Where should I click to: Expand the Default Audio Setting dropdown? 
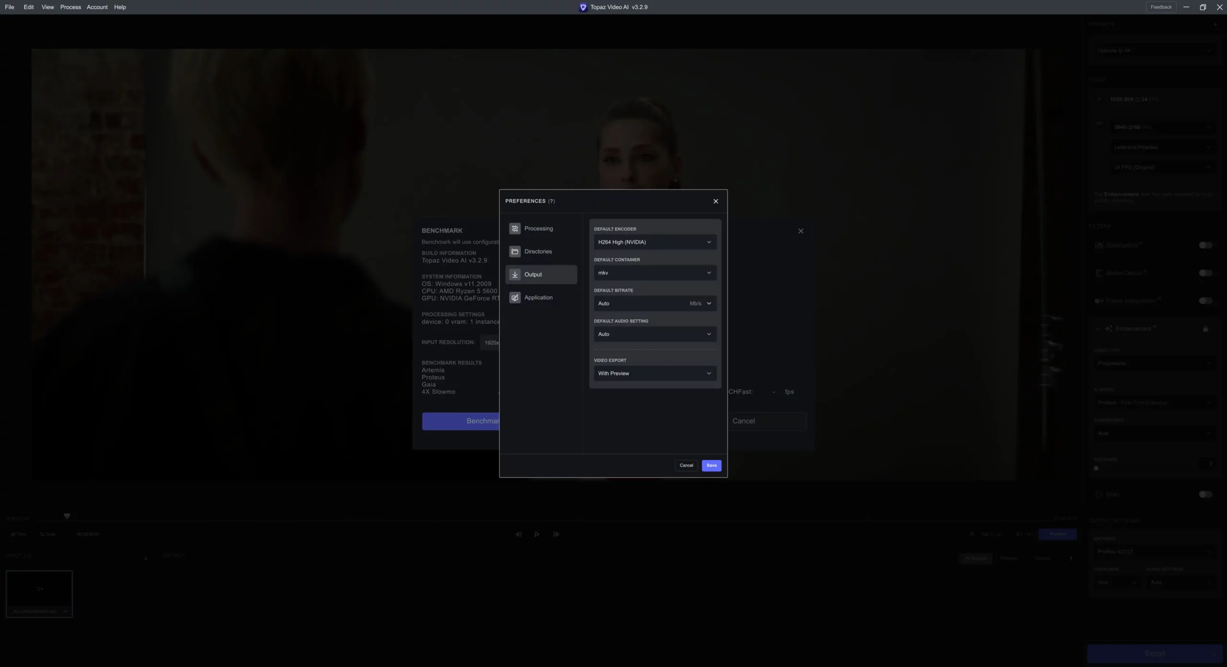click(x=655, y=334)
